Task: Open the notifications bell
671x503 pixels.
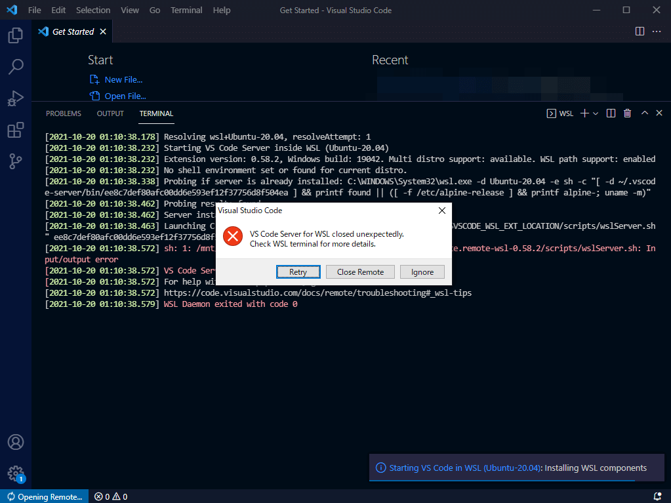Action: [657, 496]
